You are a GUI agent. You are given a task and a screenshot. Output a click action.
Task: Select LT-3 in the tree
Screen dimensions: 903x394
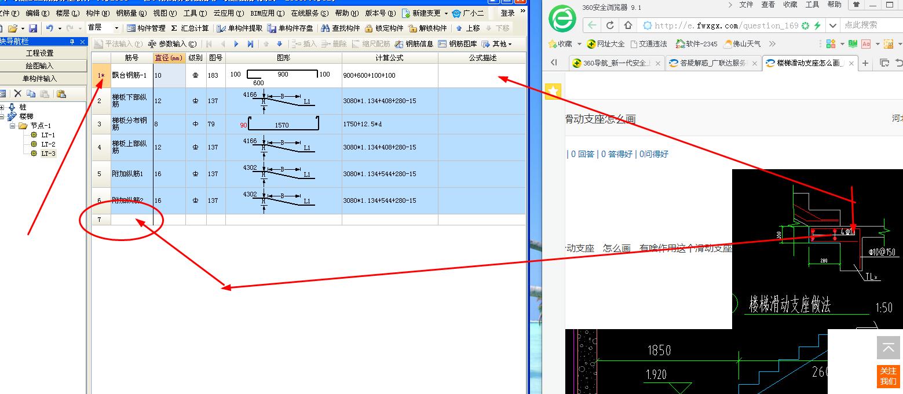tap(48, 154)
